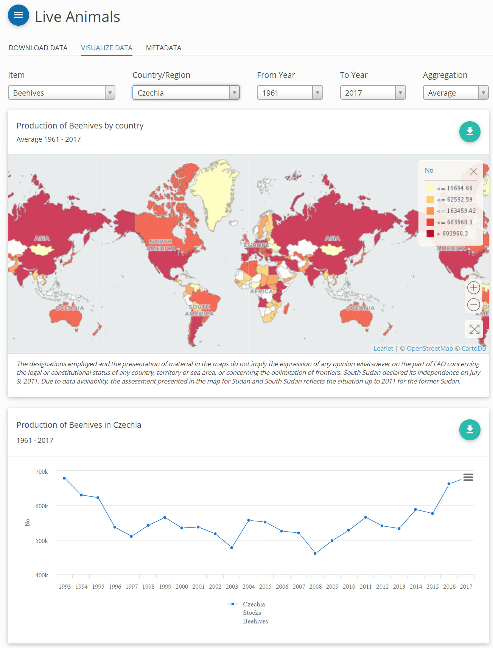Switch to the Metadata tab
Screen dimensions: 493x648
pyautogui.click(x=163, y=48)
